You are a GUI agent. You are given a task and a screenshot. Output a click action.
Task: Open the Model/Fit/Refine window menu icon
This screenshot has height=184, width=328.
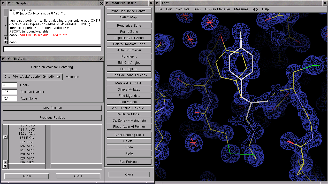[107, 3]
